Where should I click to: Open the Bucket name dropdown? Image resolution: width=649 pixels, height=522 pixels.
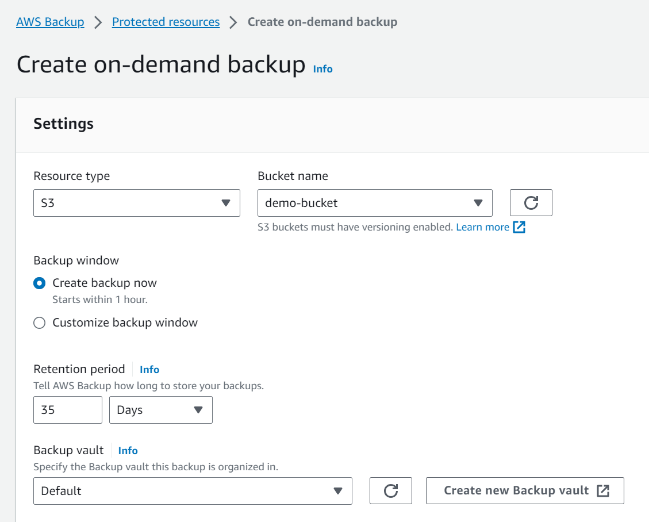pos(375,203)
